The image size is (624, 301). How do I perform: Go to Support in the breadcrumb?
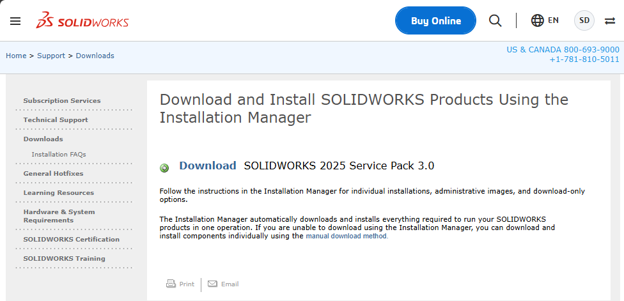tap(51, 56)
